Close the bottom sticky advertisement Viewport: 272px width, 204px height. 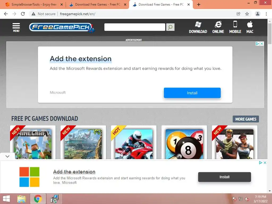pyautogui.click(x=265, y=163)
